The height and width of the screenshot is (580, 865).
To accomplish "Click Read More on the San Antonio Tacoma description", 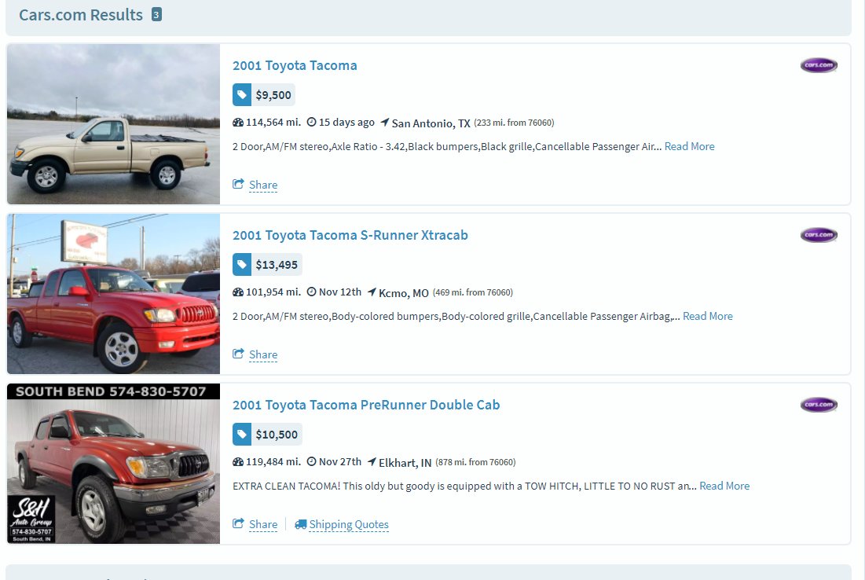I will [690, 146].
